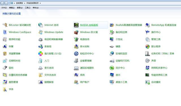The image size is (181, 106).
Task: Open the 查看(V) menu
Action: coord(20,8)
